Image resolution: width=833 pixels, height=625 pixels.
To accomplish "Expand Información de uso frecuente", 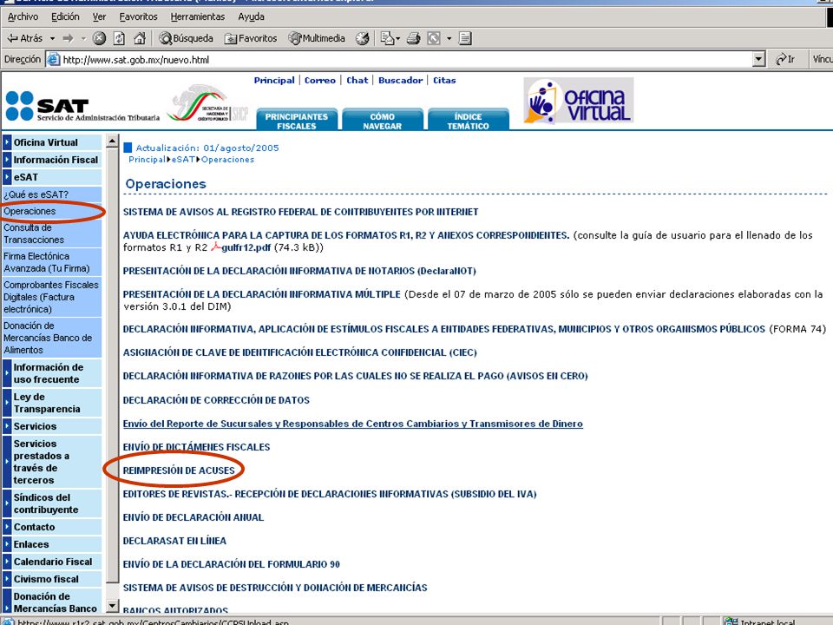I will pyautogui.click(x=51, y=373).
